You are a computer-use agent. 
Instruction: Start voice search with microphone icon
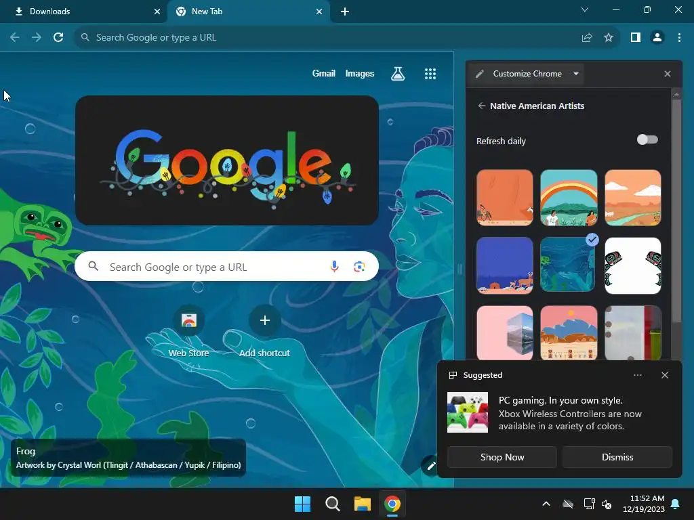334,266
